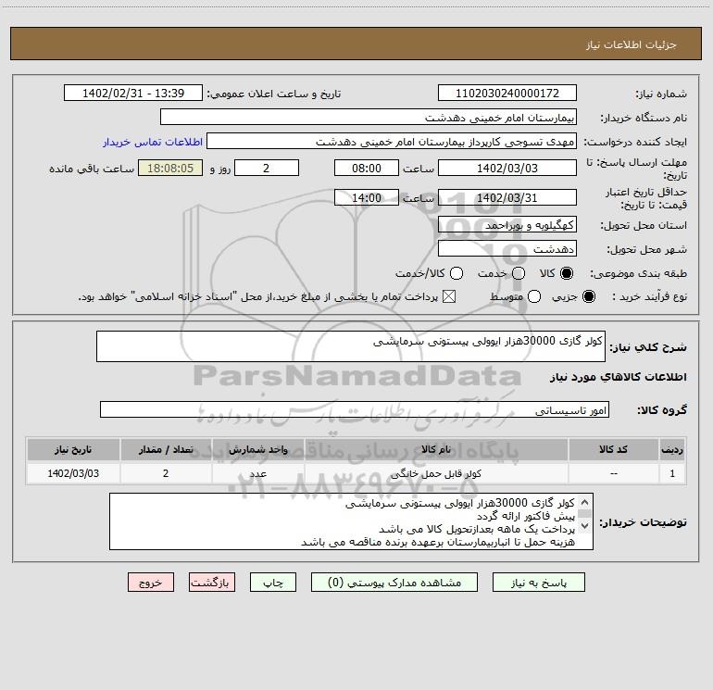Click the جزئیات اطلاعات نیاز page title
713x690 pixels.
coord(632,44)
